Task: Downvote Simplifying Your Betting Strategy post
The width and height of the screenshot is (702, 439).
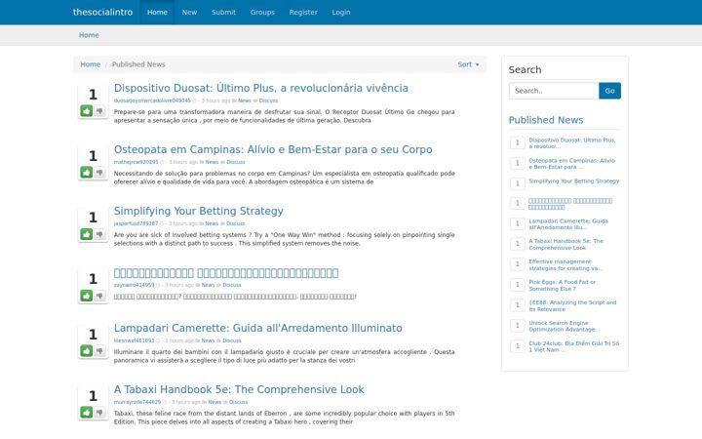Action: 99,234
